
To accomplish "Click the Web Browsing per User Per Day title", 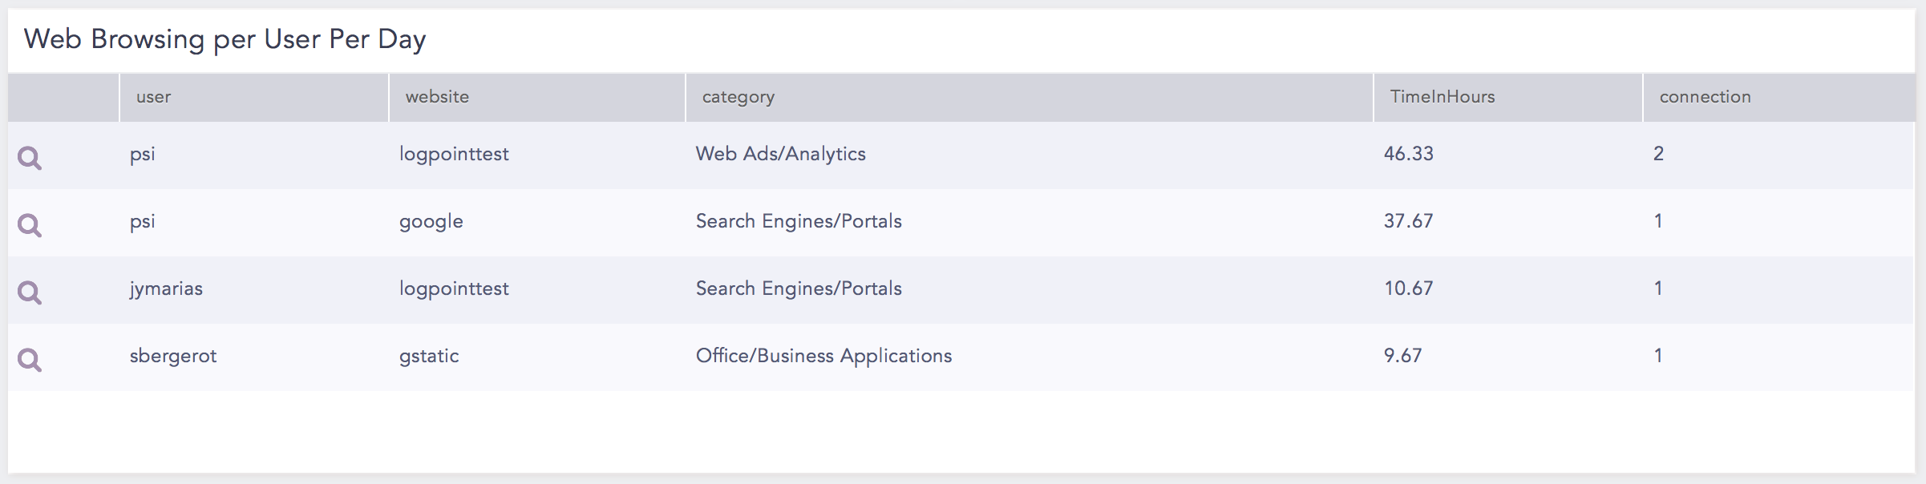I will [225, 39].
